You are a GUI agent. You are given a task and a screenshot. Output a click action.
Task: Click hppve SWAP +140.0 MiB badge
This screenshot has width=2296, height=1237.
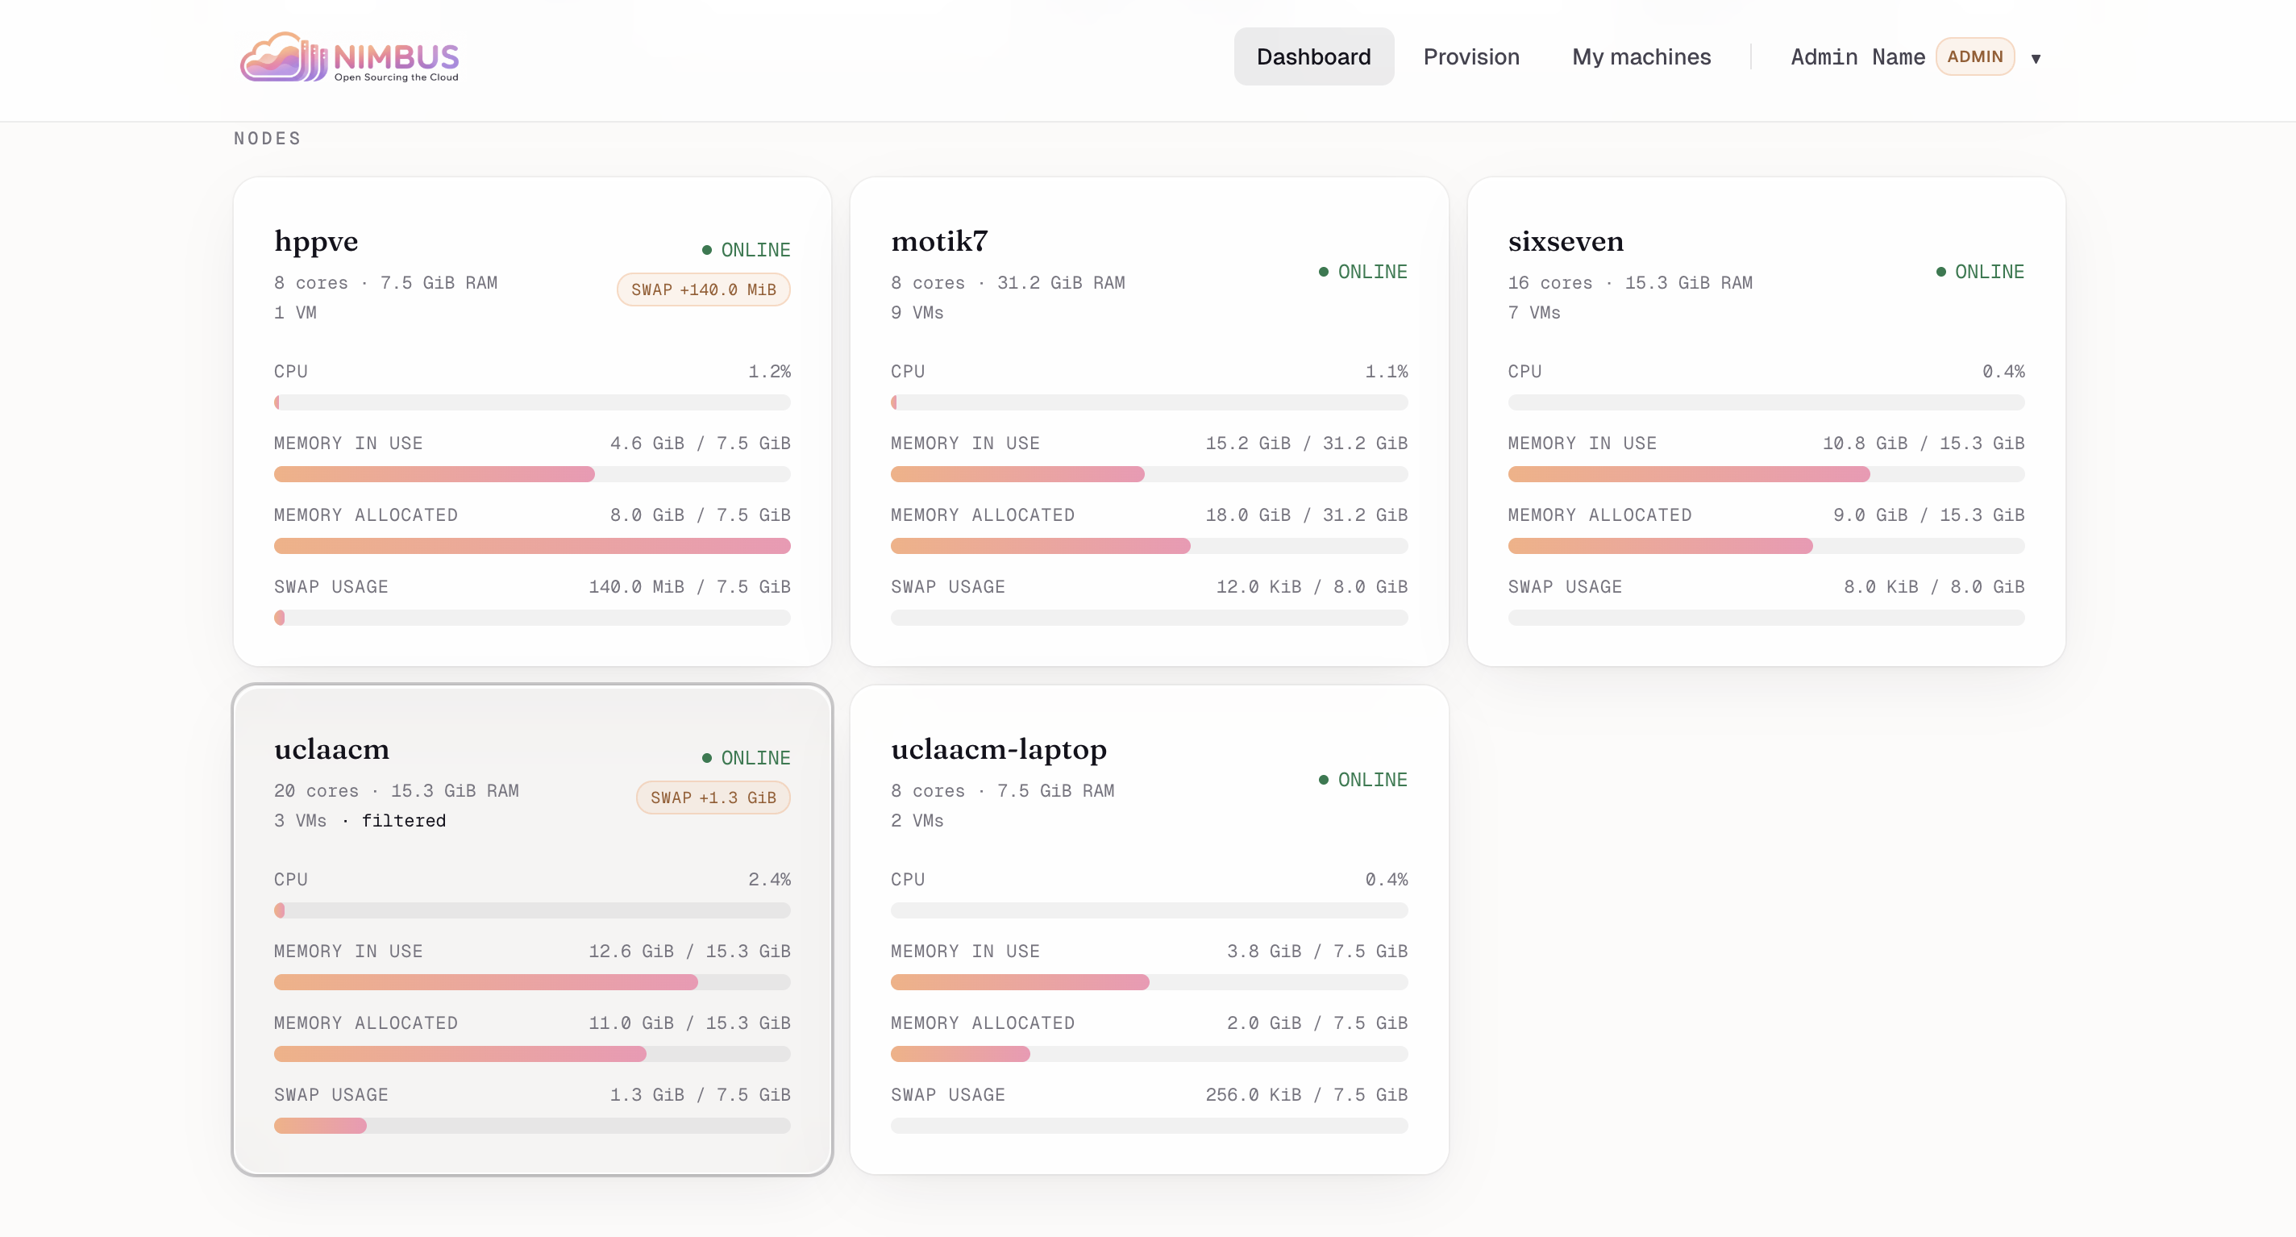pyautogui.click(x=703, y=289)
